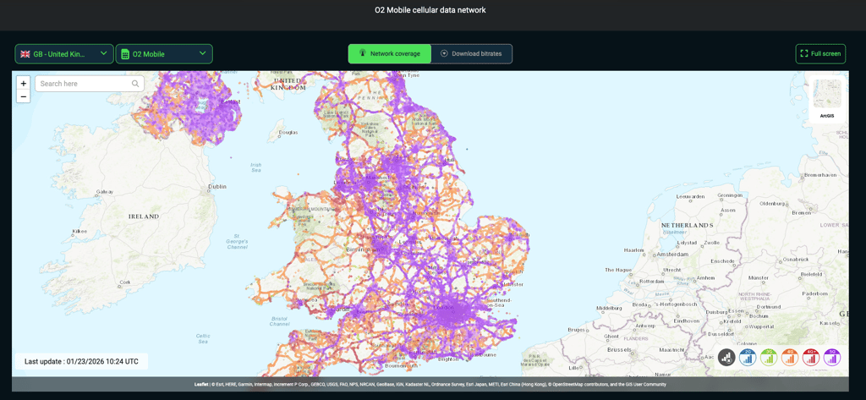Screen dimensions: 866x400
Task: Click the Bristol Channel label
Action: tap(280, 321)
